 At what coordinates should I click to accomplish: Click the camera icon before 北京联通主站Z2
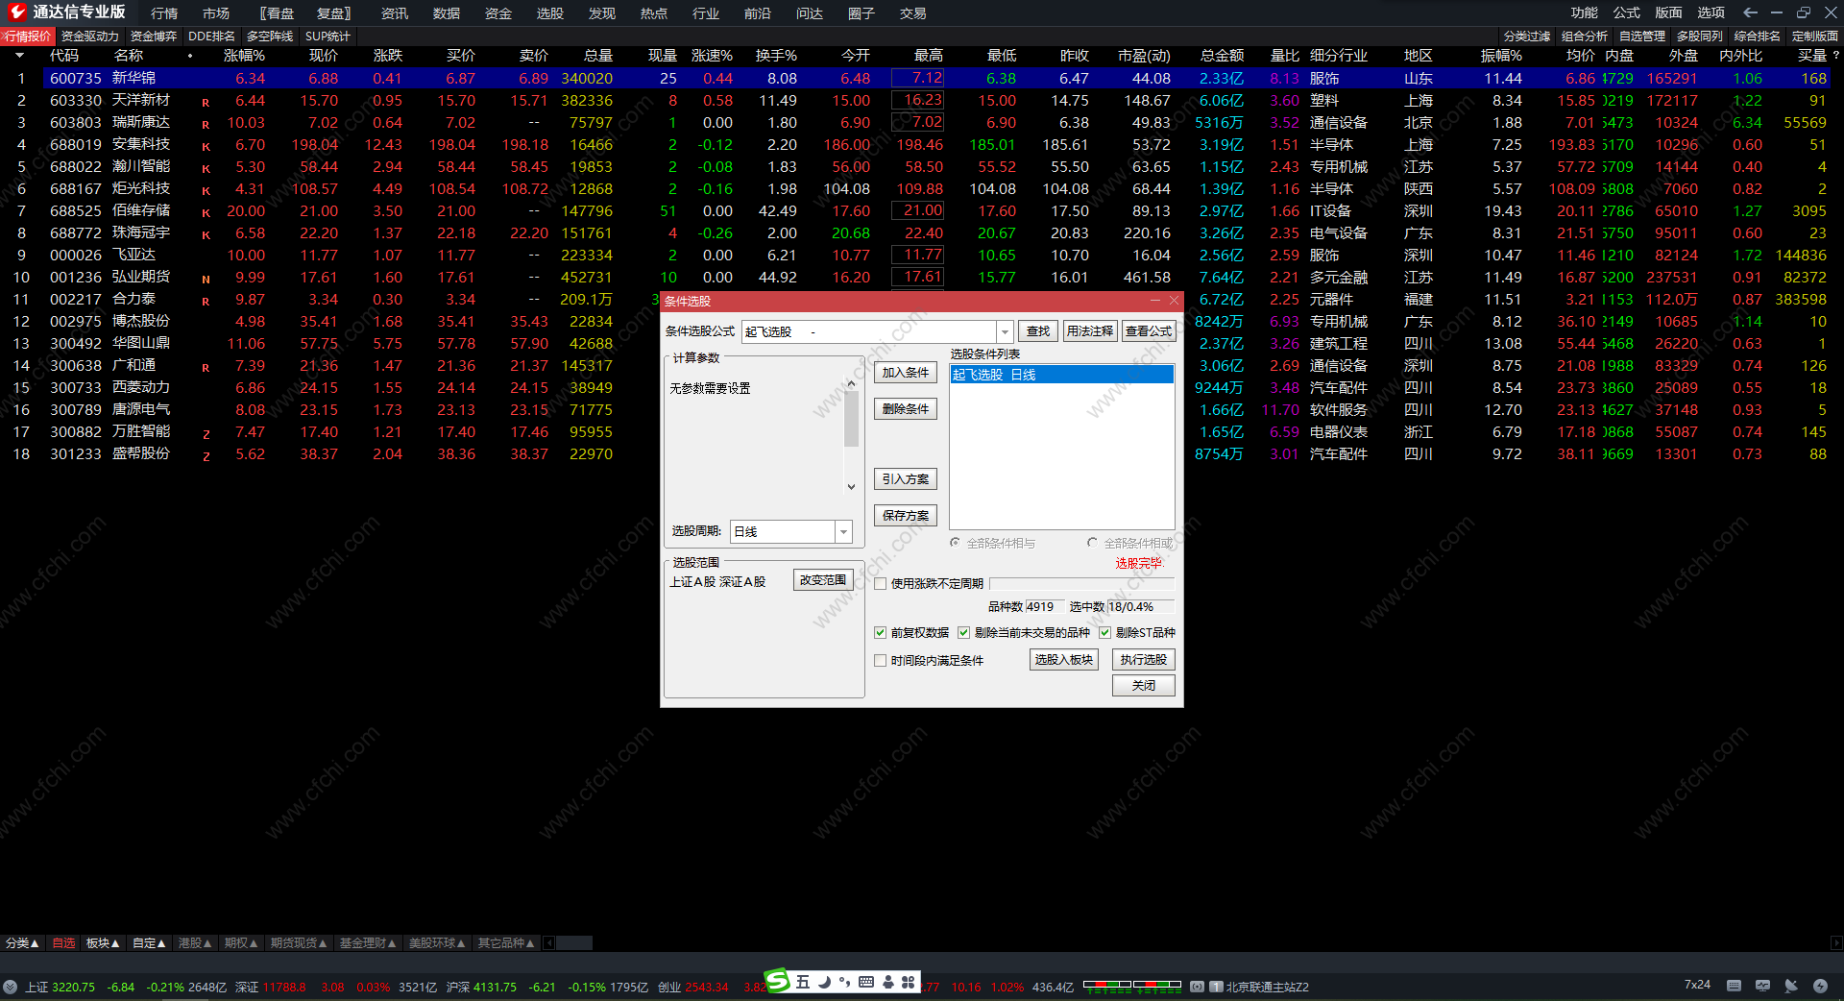1197,987
